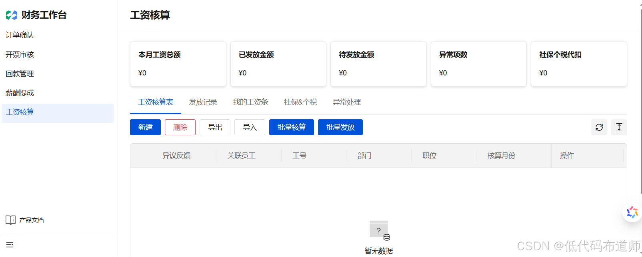Click the 关联员工 column header
The width and height of the screenshot is (642, 257).
(x=241, y=156)
